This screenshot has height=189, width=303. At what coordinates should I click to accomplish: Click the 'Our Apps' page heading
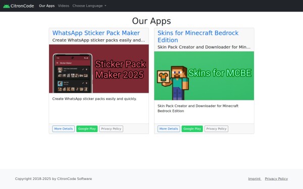(151, 21)
